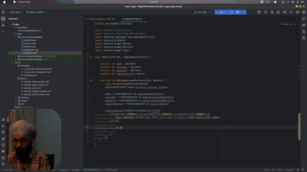Collapse the app module node

10,24
